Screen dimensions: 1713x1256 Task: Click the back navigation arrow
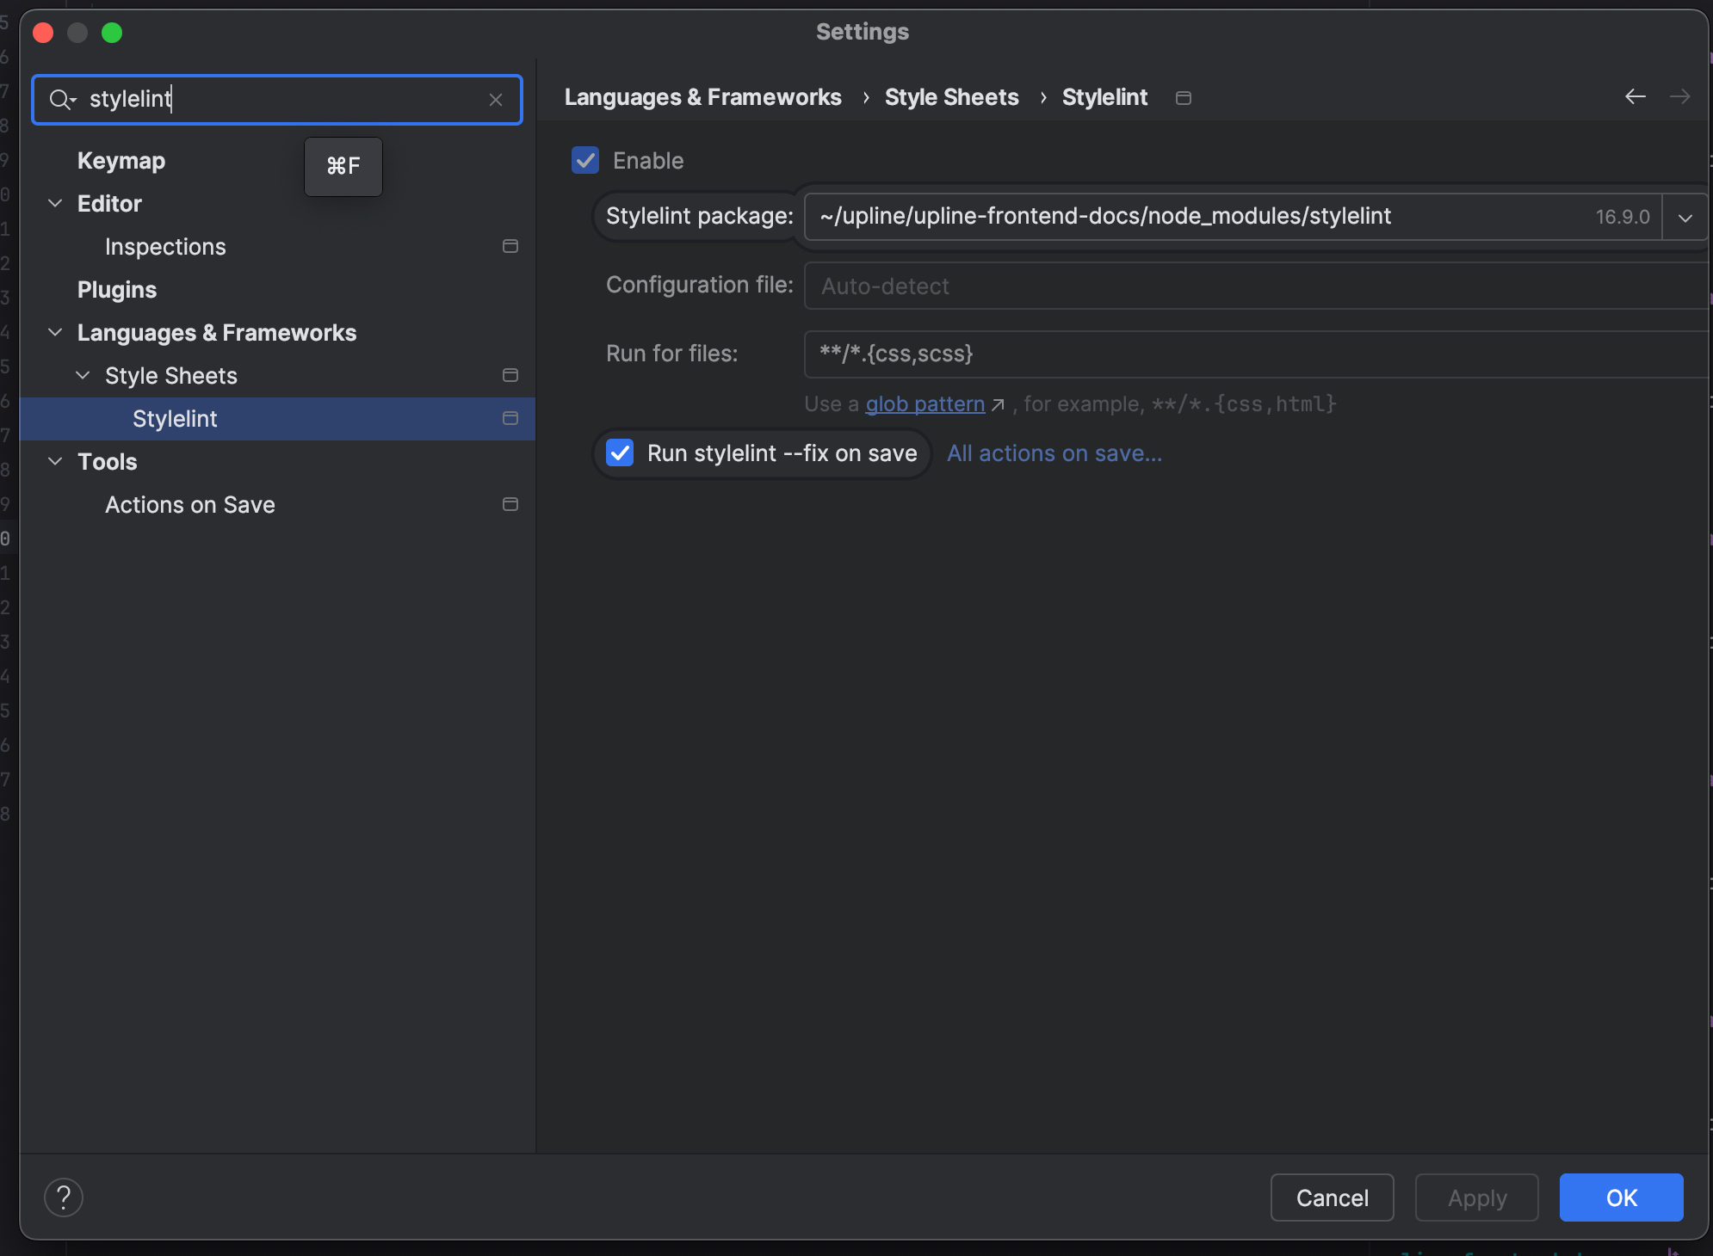(1636, 97)
